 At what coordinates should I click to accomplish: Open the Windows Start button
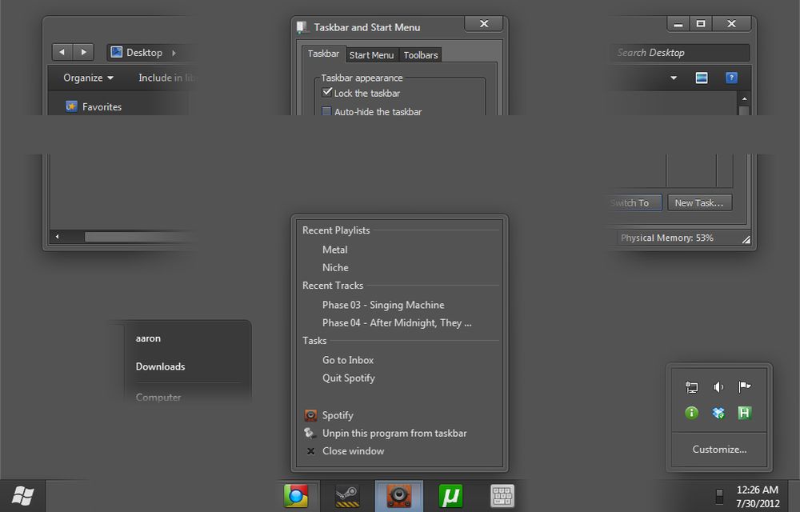pos(23,496)
